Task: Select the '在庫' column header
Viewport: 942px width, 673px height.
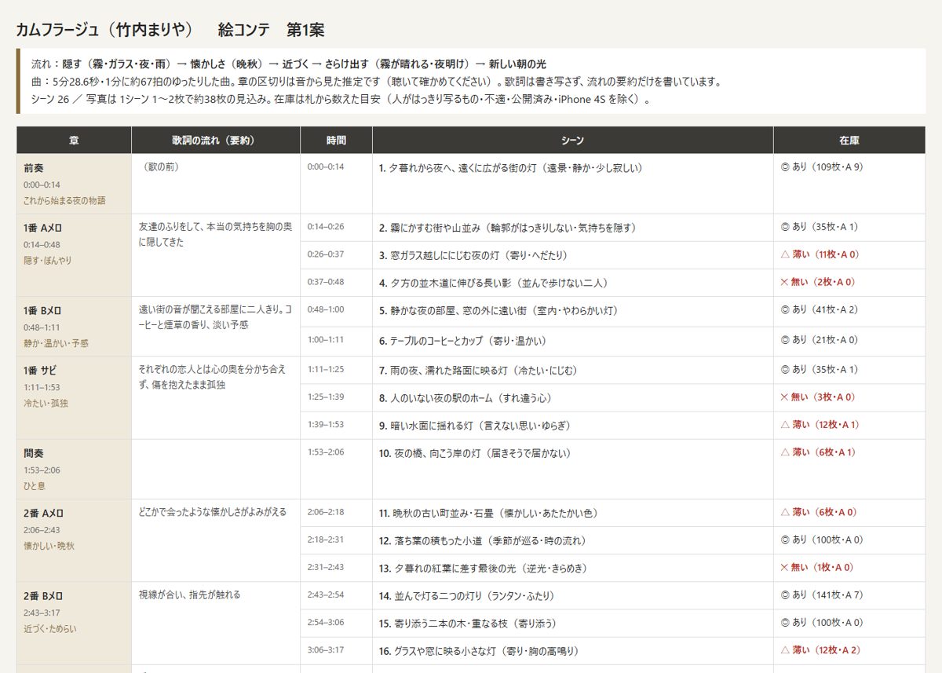Action: pos(849,141)
